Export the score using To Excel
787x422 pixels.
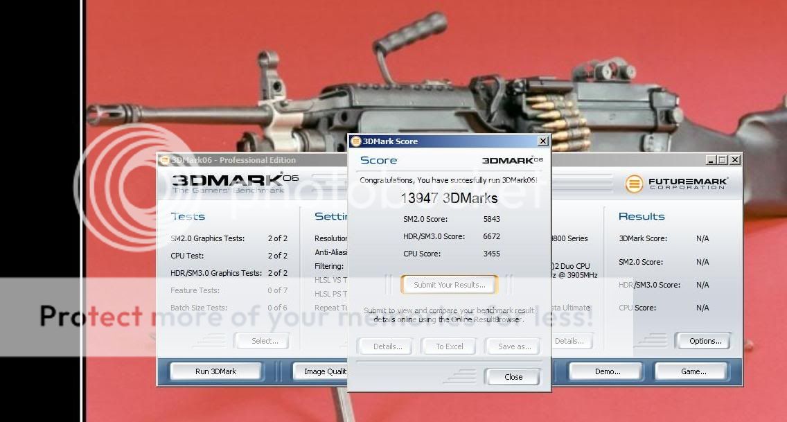[448, 346]
